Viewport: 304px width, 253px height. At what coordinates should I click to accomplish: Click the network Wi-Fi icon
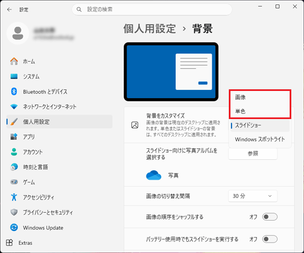[14, 106]
